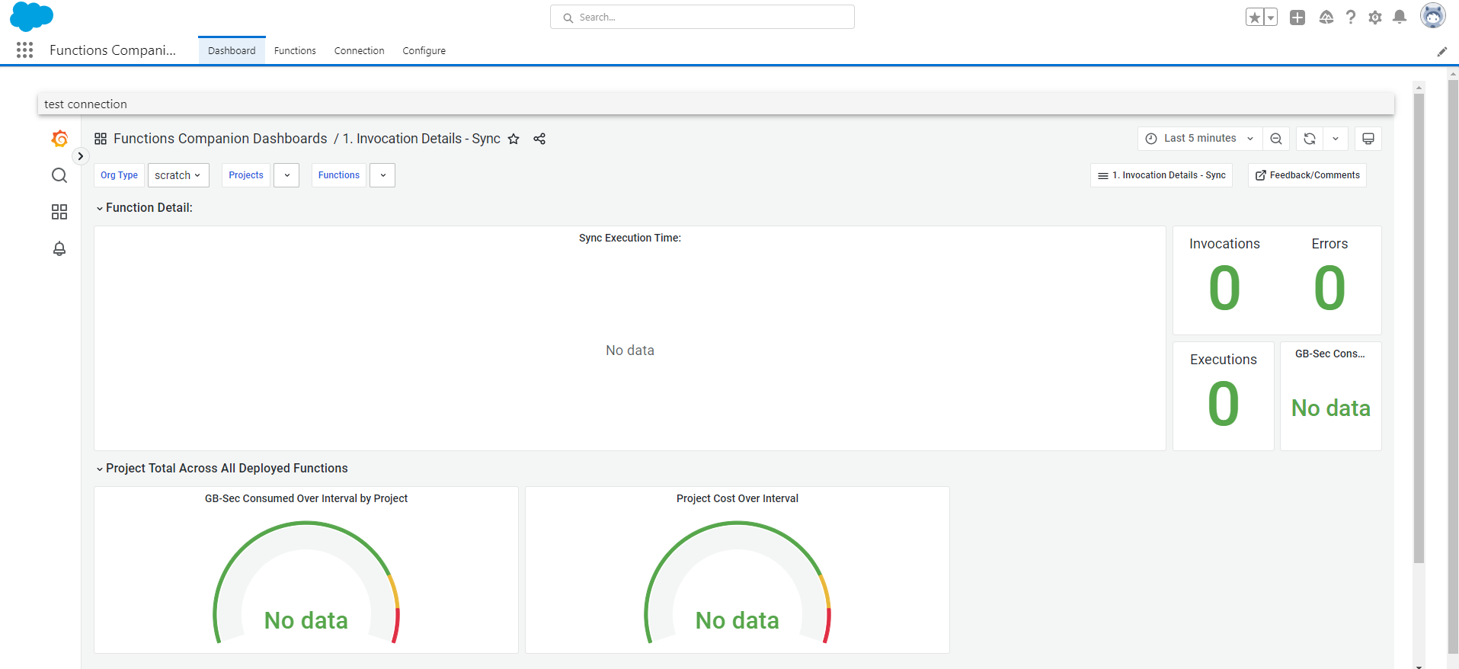
Task: Open the favorites list dropdown arrow
Action: pyautogui.click(x=1271, y=17)
